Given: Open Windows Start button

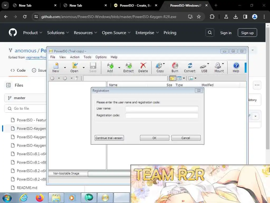Looking at the screenshot, I should click(7, 198).
